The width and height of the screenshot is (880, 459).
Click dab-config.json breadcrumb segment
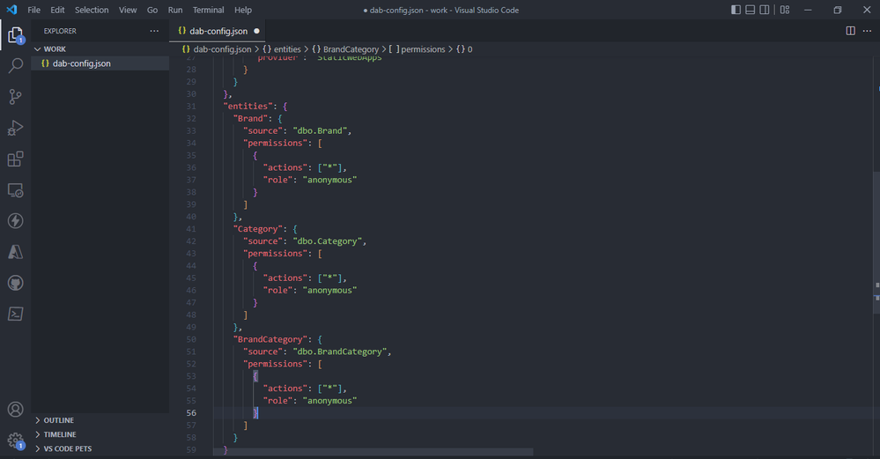217,49
